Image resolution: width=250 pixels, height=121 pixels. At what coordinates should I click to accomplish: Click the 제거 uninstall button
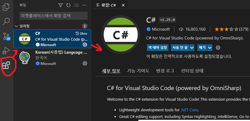202,48
